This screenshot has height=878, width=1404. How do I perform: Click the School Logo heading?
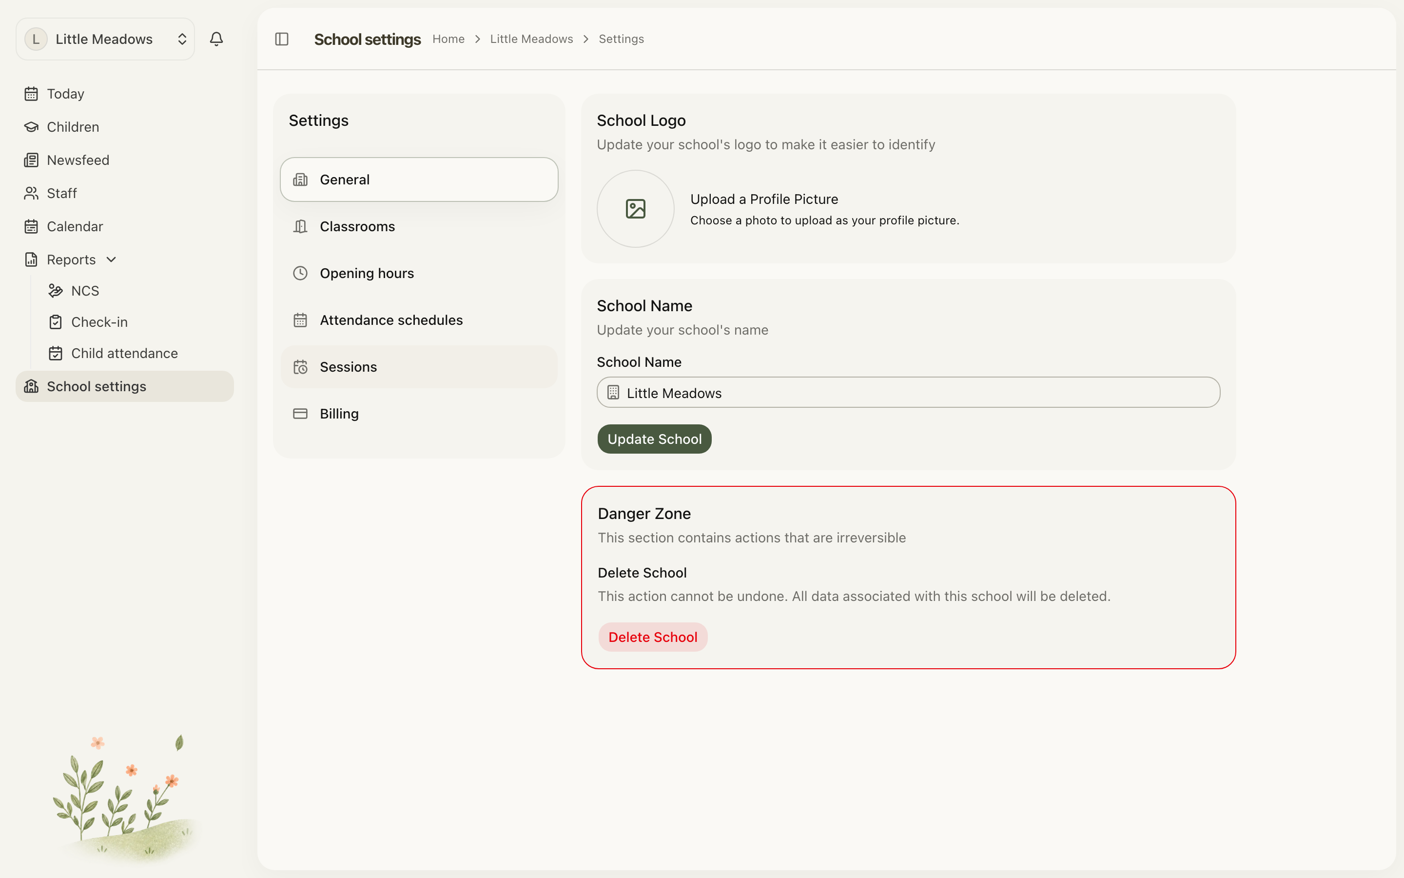click(x=641, y=121)
